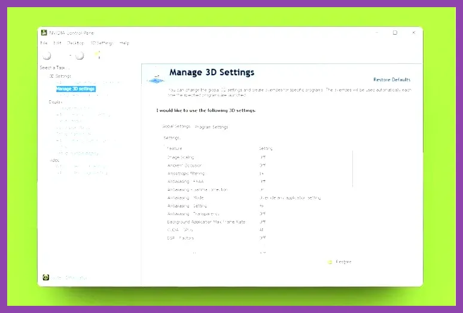Click the Restore Defaults link
This screenshot has height=313, width=463.
(x=392, y=79)
